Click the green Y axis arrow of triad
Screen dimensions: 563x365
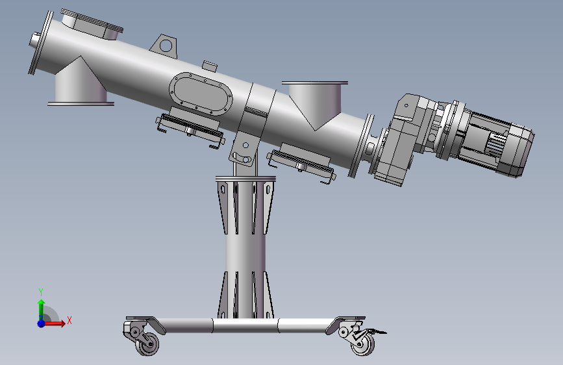42,310
